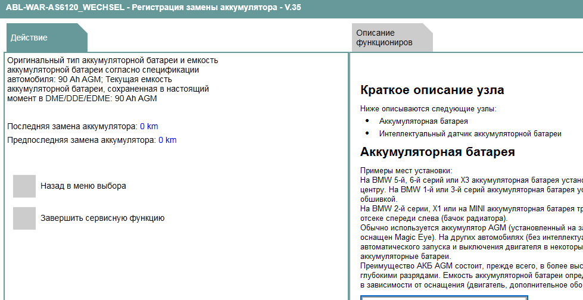
Task: Click the line starting Преимущество АКБ AGM
Action: (x=472, y=266)
